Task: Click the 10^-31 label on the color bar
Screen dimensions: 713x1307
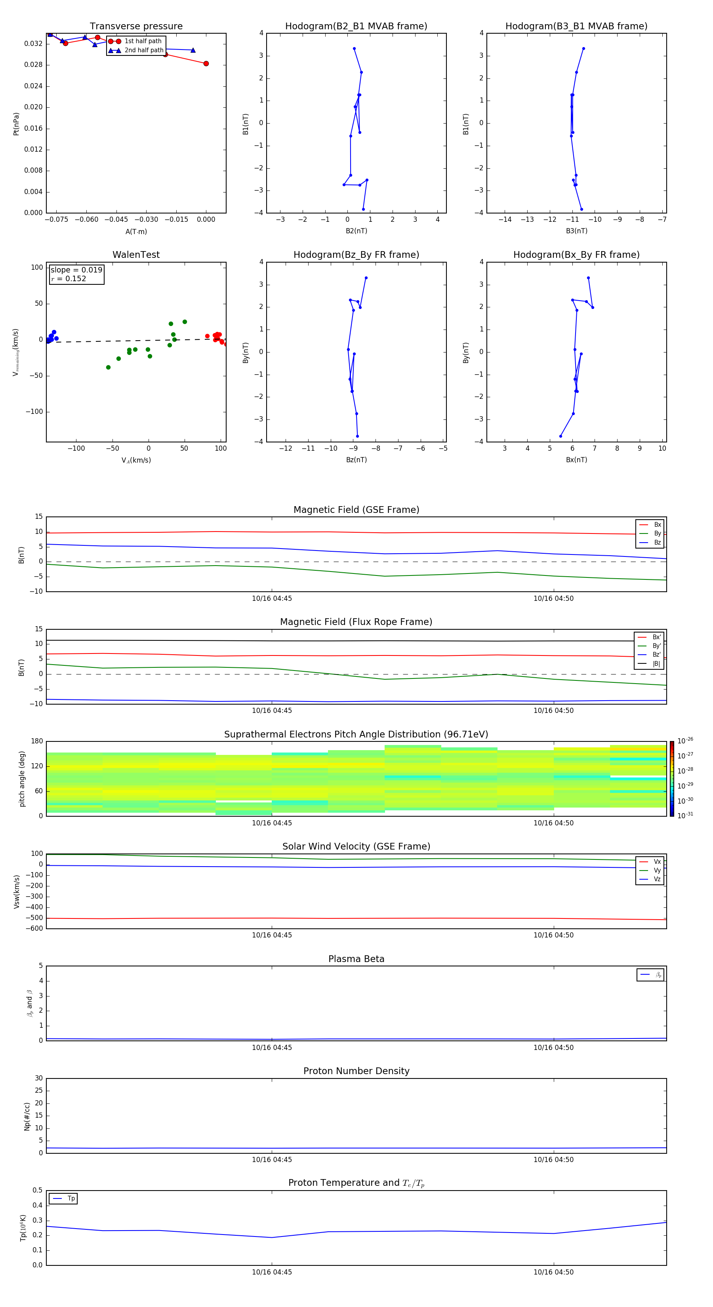Action: pos(686,815)
